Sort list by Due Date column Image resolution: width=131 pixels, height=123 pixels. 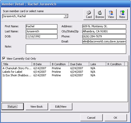(x=79, y=64)
